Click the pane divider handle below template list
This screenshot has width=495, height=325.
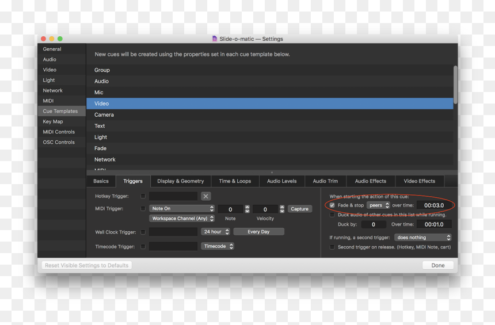point(272,173)
